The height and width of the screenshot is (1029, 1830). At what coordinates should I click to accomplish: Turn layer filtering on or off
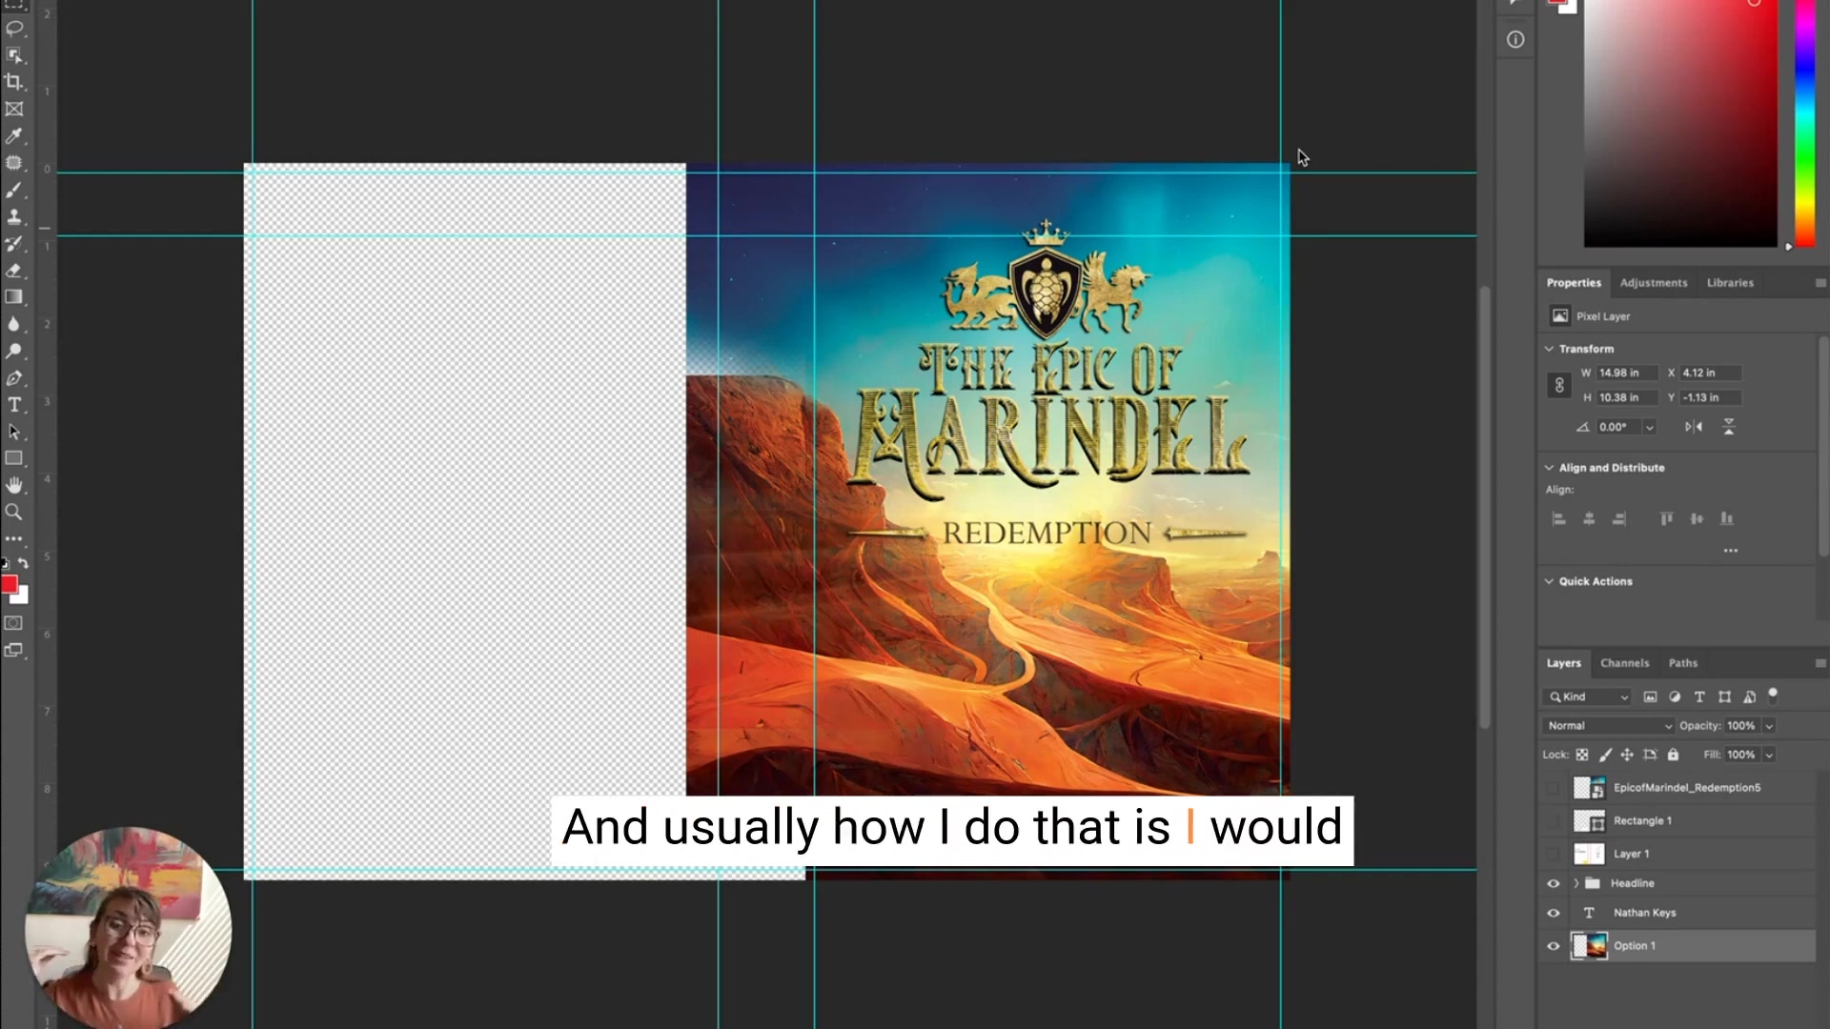(1773, 695)
